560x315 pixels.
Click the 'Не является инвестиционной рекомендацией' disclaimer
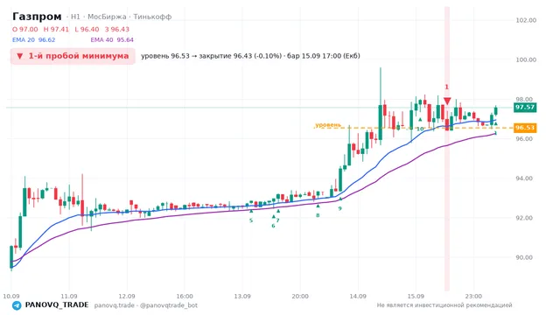(x=444, y=305)
